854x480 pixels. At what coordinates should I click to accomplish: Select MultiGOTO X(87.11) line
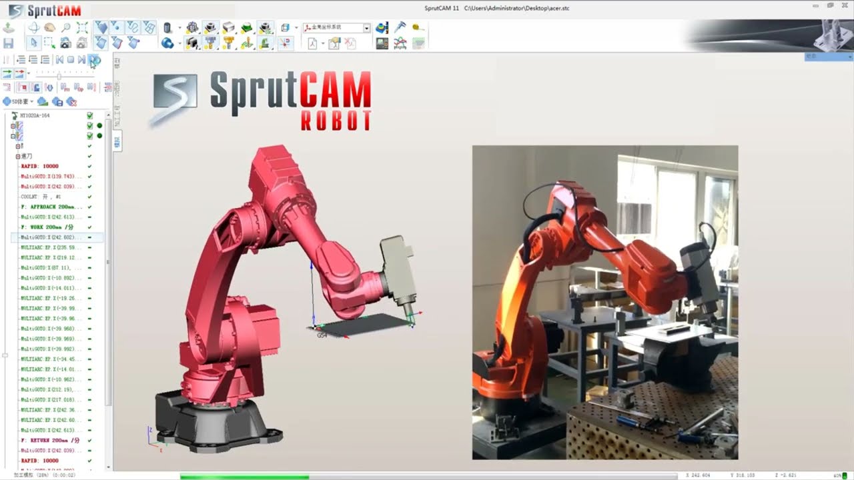(51, 268)
